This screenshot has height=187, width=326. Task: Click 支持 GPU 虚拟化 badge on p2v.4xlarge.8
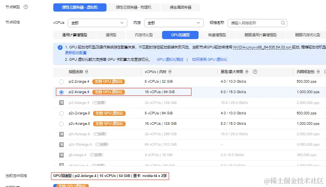110,124
